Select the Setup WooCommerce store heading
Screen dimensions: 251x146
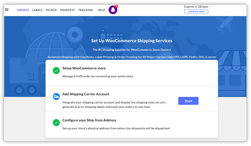coord(84,68)
